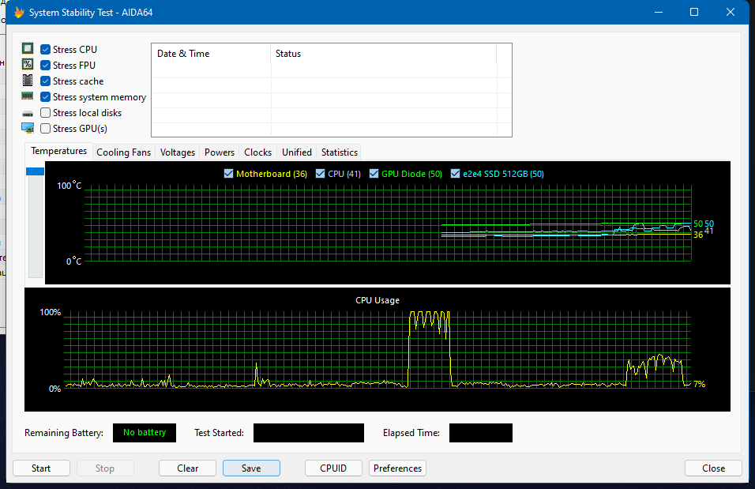Close the window with the title bar X
This screenshot has height=489, width=755.
[x=731, y=12]
